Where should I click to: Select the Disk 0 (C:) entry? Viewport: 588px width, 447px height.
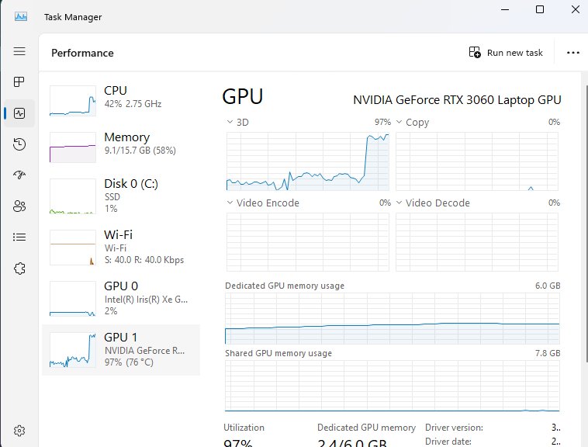(x=121, y=196)
